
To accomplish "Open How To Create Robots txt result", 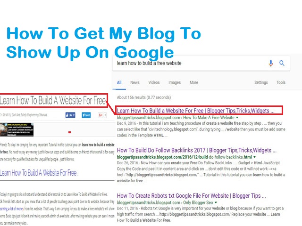I will [x=191, y=196].
